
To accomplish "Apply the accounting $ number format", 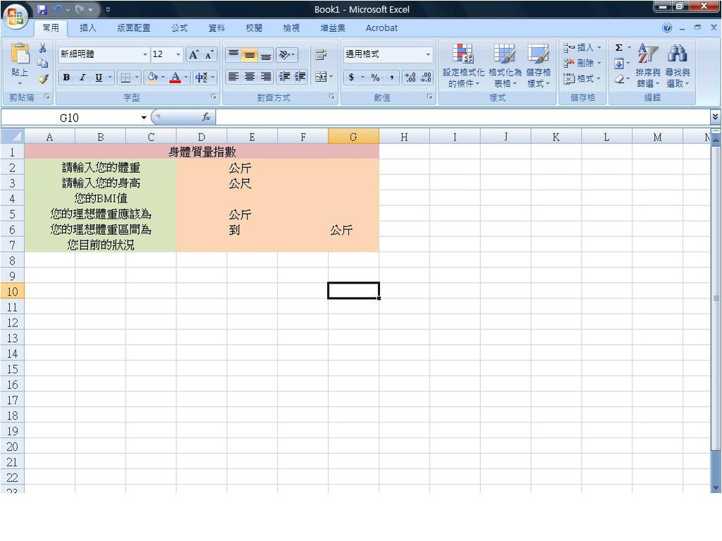I will pos(351,77).
